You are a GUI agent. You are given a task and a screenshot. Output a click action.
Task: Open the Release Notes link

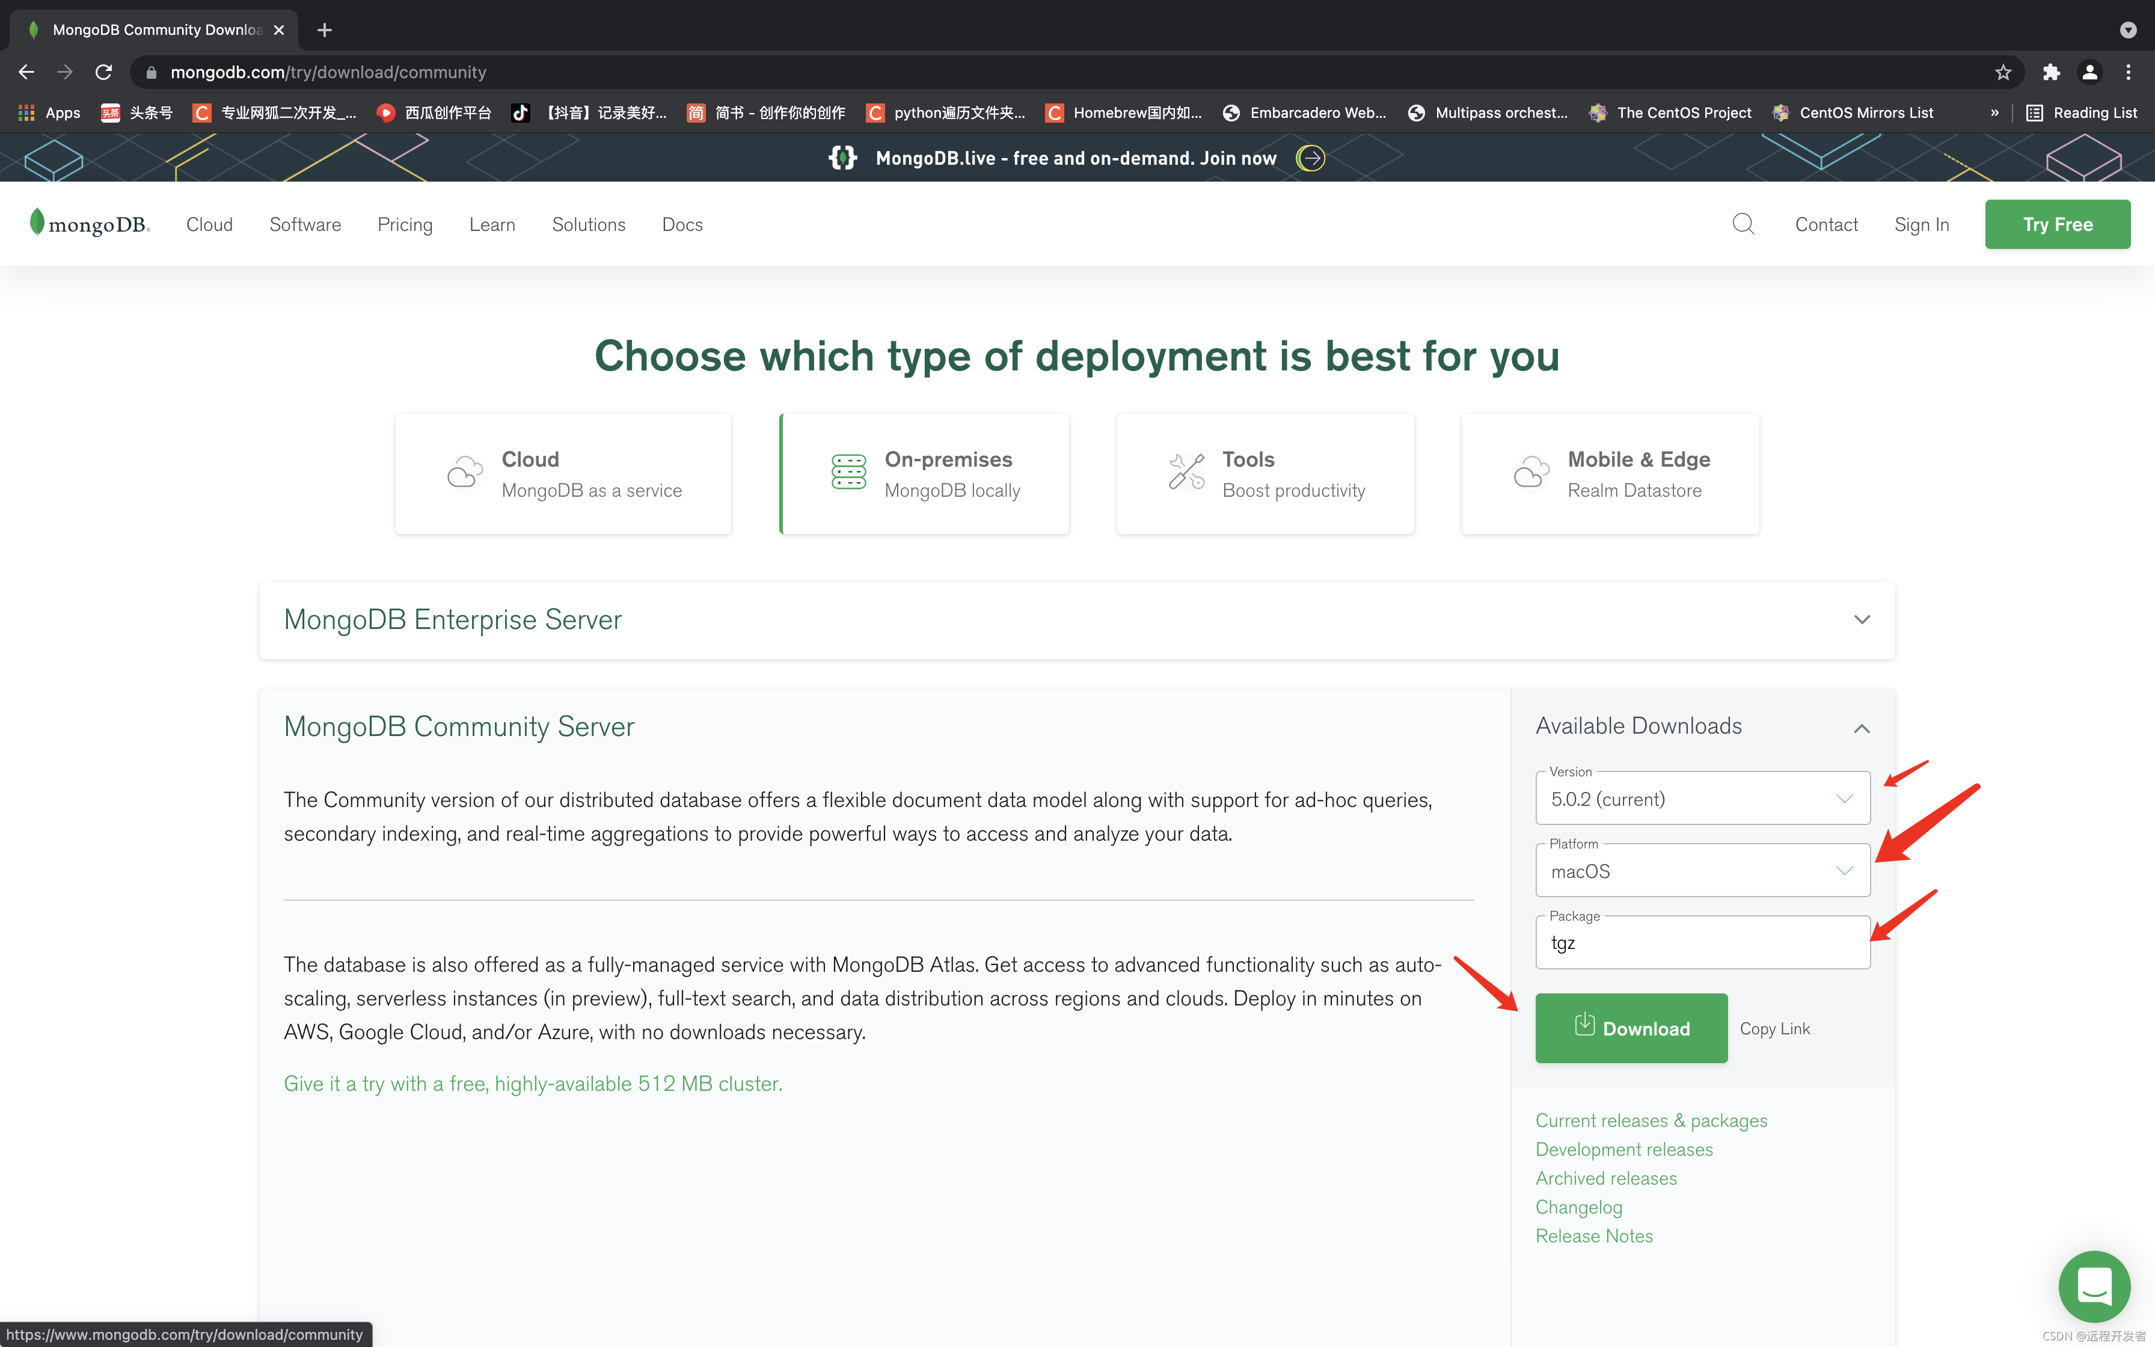point(1594,1236)
